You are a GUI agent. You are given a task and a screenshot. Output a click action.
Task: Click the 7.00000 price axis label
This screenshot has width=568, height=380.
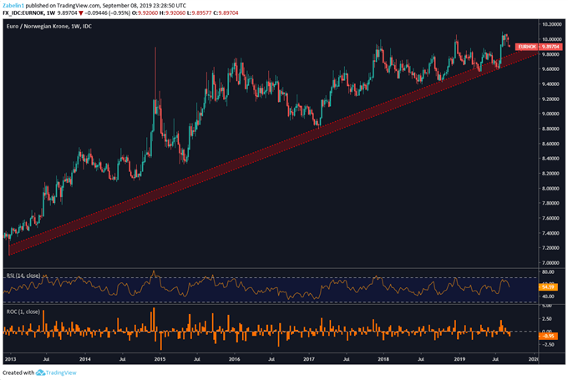click(549, 262)
